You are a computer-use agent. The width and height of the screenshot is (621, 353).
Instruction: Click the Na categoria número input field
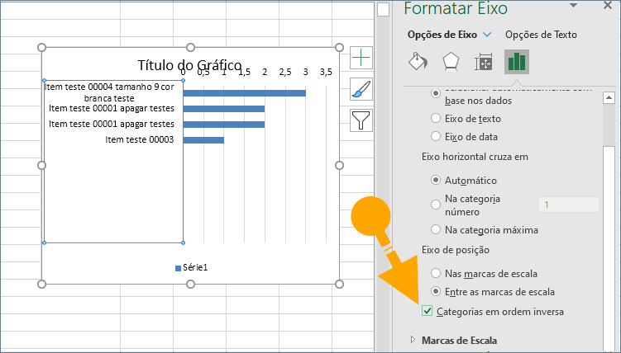[x=568, y=205]
